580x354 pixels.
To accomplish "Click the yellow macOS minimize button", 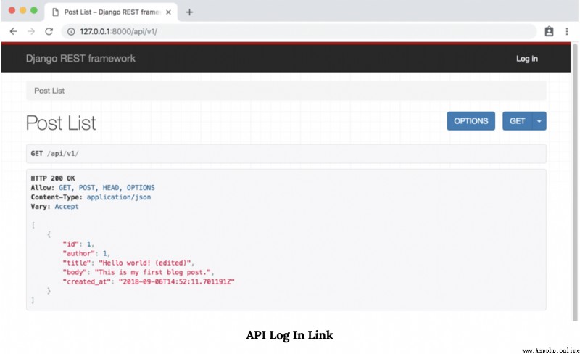I will pyautogui.click(x=23, y=10).
